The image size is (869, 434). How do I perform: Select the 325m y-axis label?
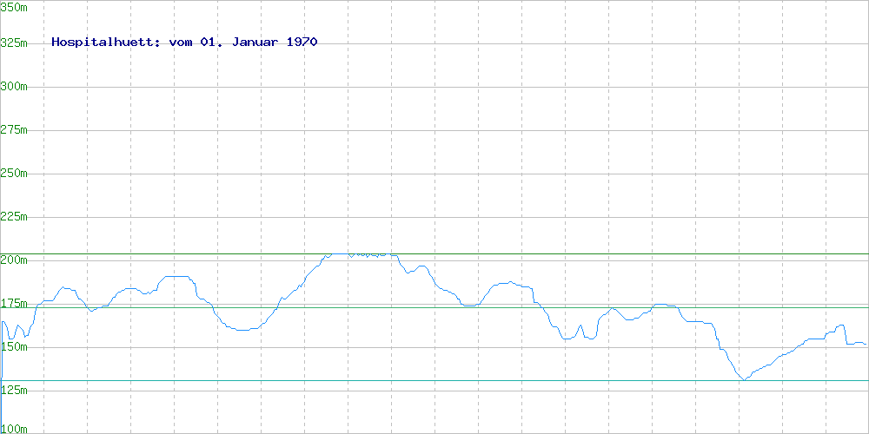pyautogui.click(x=14, y=43)
